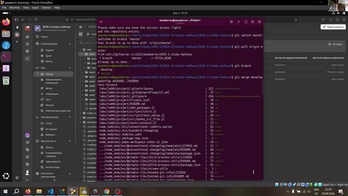The width and height of the screenshot is (348, 196).
Task: Toggle the browser sidebar panel icon
Action: [17, 20]
